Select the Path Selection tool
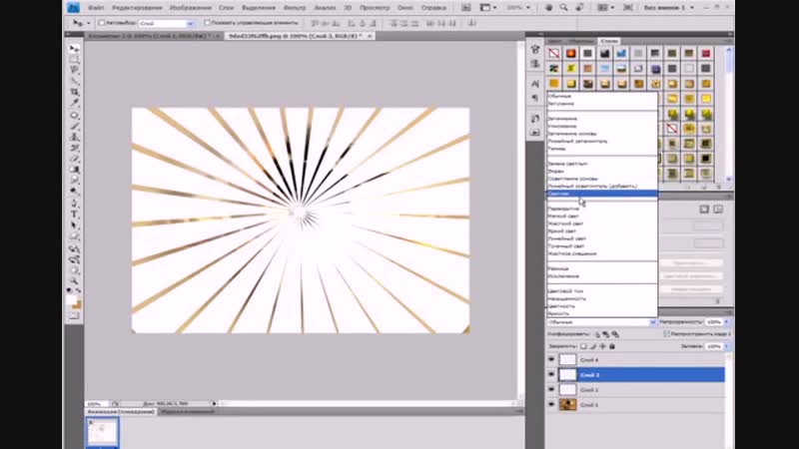799x449 pixels. pyautogui.click(x=74, y=225)
